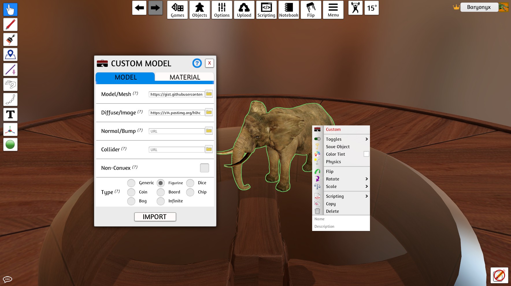Click the IMPORT button

pos(155,217)
